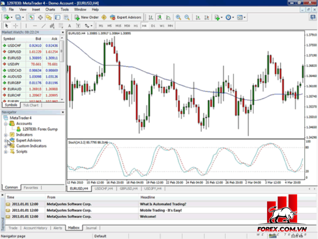Switch to Account History tab
This screenshot has width=318, height=239.
point(35,228)
